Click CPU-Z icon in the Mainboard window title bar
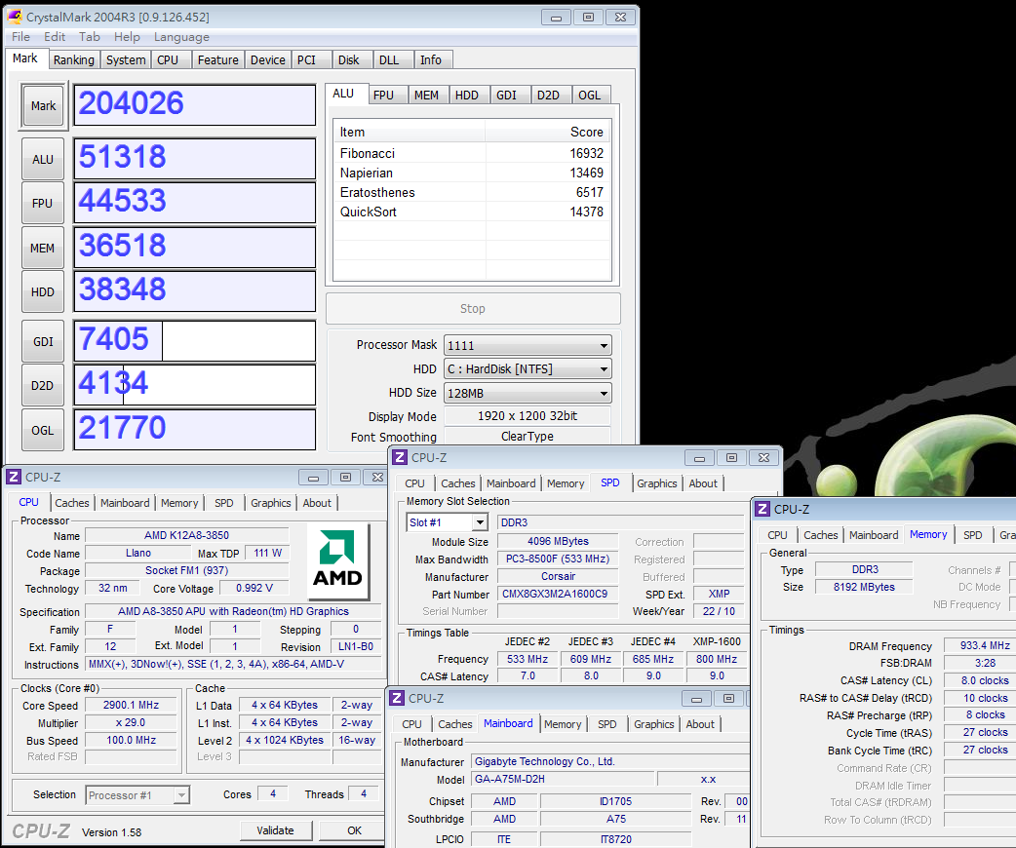 click(x=397, y=698)
